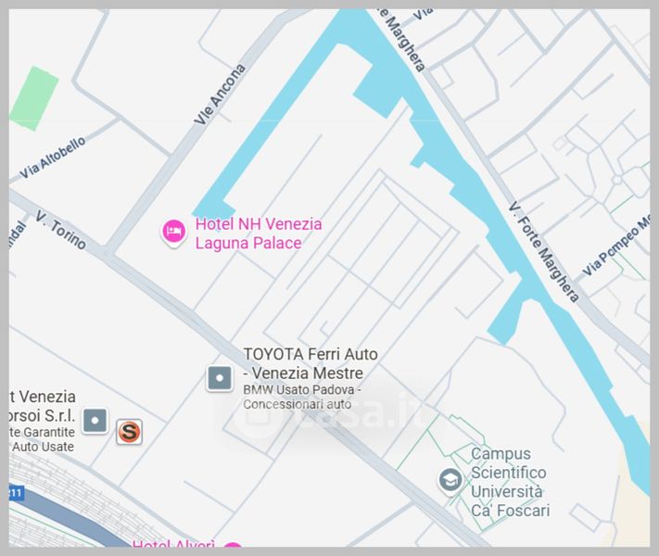Select the Vle Ancona street label
The width and height of the screenshot is (659, 556).
point(220,95)
